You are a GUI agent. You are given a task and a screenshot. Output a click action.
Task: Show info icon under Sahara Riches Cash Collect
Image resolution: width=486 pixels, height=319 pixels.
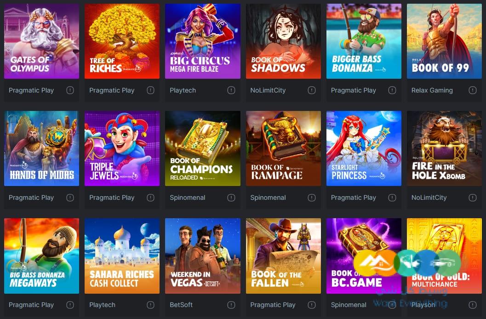point(151,305)
